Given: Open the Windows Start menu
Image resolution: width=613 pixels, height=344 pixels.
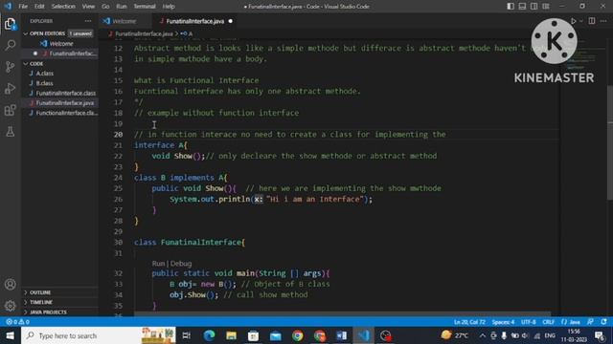Looking at the screenshot, I should [11, 335].
